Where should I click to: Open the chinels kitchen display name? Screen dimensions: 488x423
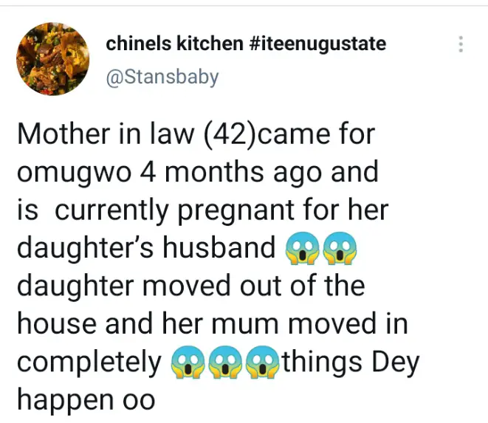pos(174,44)
